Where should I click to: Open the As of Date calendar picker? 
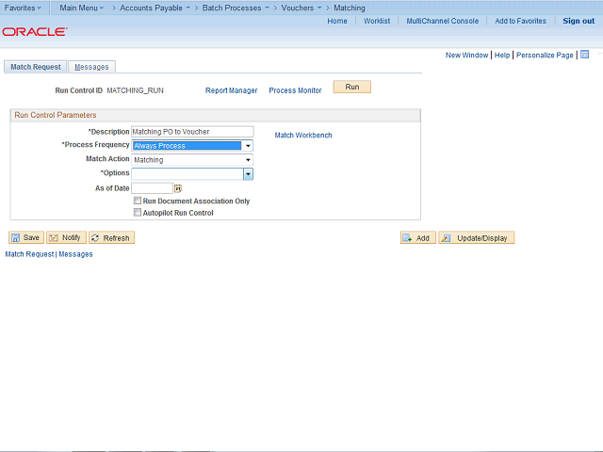178,188
